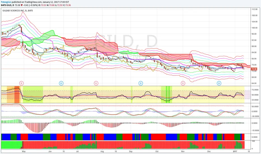Click the 76.00 price axis label
Image resolution: width=261 pixels, height=154 pixels.
(255, 65)
